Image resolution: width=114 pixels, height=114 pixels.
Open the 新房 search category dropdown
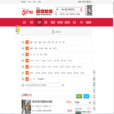pyautogui.click(x=58, y=9)
